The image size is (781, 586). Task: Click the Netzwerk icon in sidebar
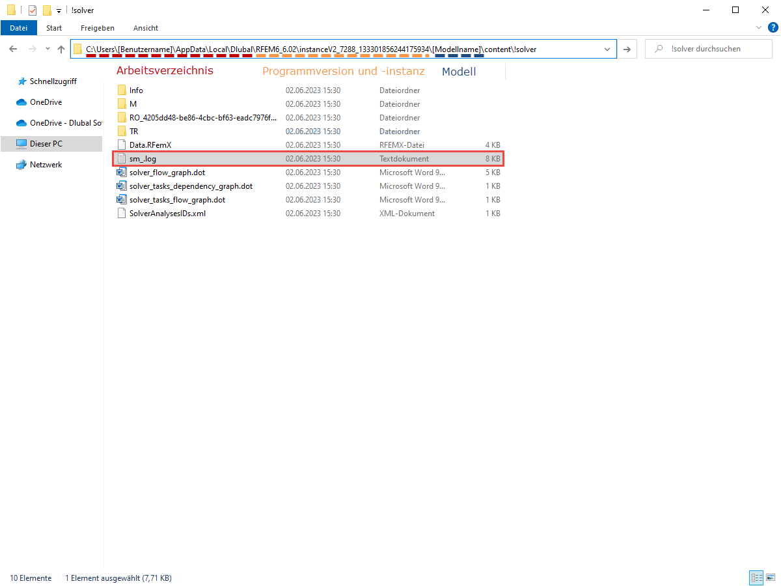[21, 165]
